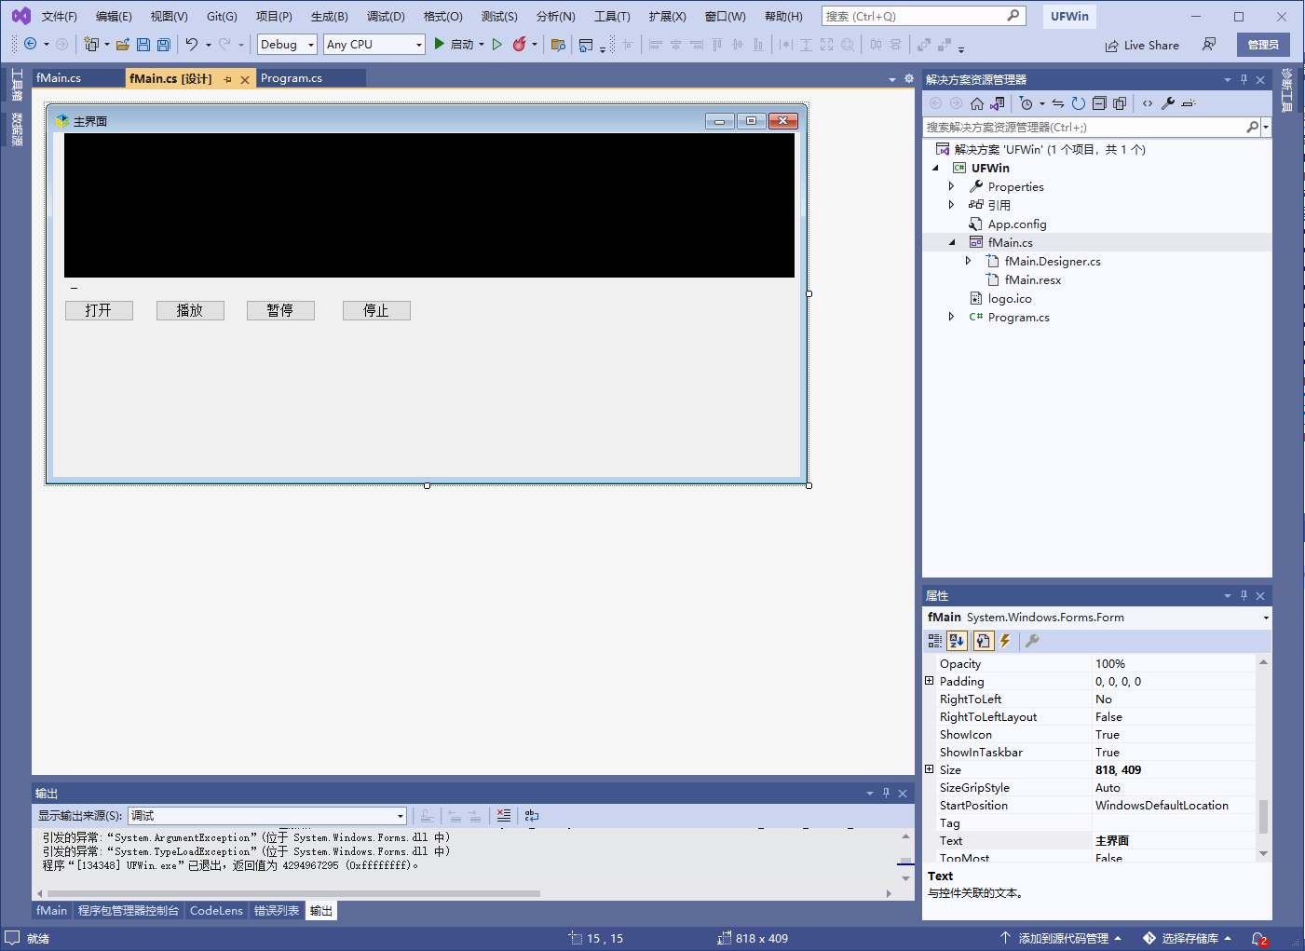1305x951 pixels.
Task: Toggle Alphabetical sort in Properties panel
Action: click(x=957, y=641)
